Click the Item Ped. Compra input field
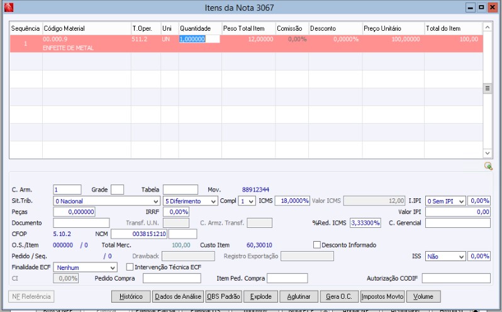 tap(287, 278)
